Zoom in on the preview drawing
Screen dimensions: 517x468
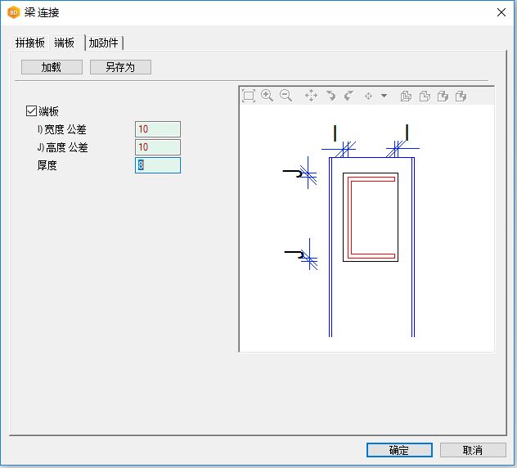(267, 96)
